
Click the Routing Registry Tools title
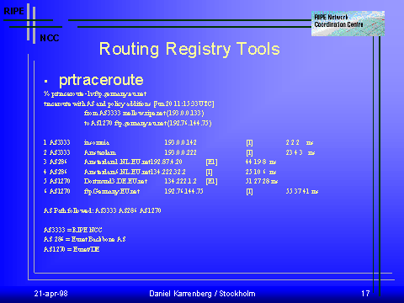(x=189, y=49)
